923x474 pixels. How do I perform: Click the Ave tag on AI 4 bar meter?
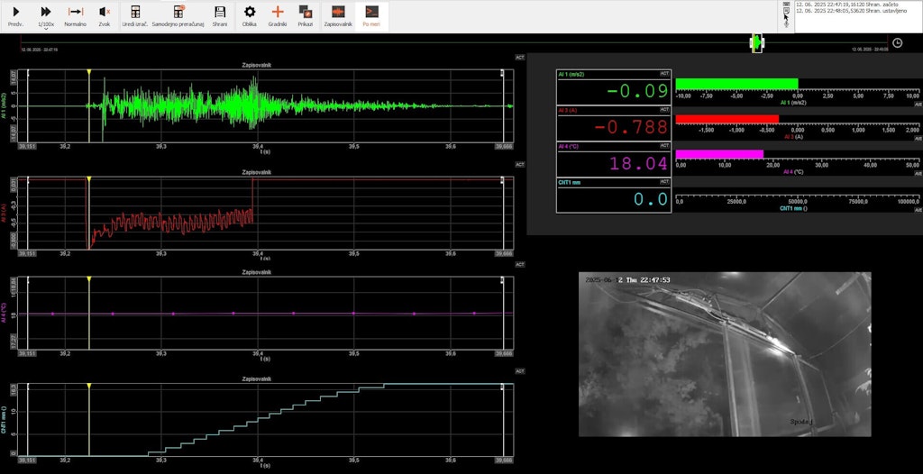(x=917, y=173)
